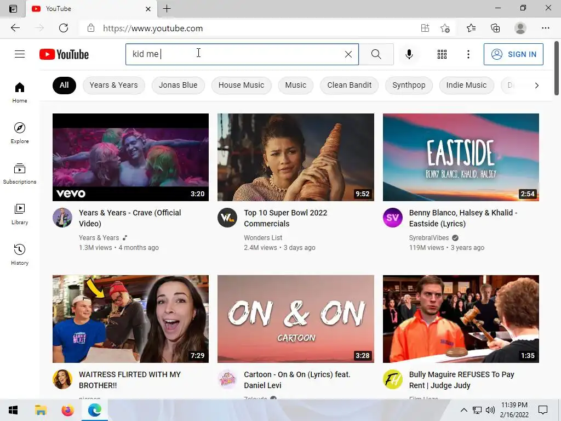561x421 pixels.
Task: Open the Eastside lyrics thumbnail
Action: tap(461, 157)
